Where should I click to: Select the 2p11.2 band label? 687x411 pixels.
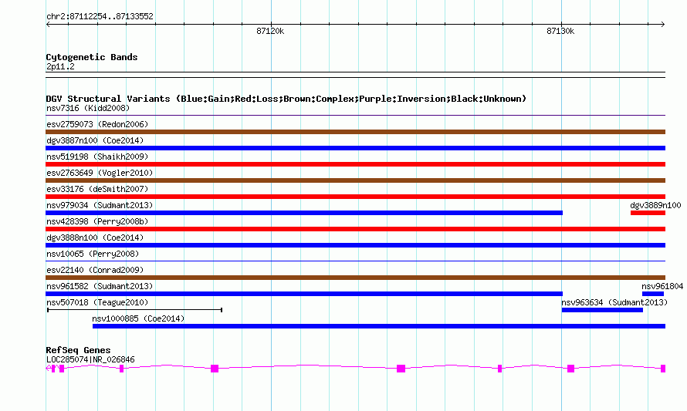tap(60, 66)
